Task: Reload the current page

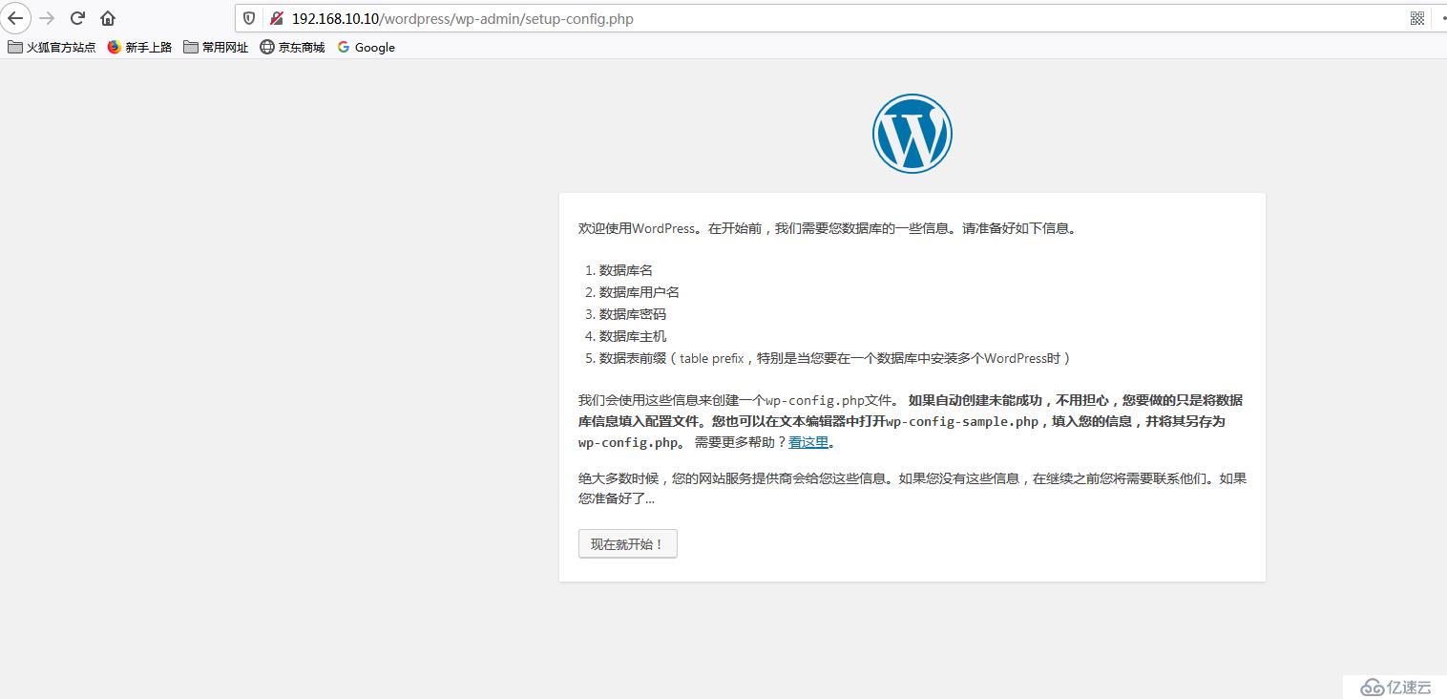Action: pyautogui.click(x=78, y=18)
